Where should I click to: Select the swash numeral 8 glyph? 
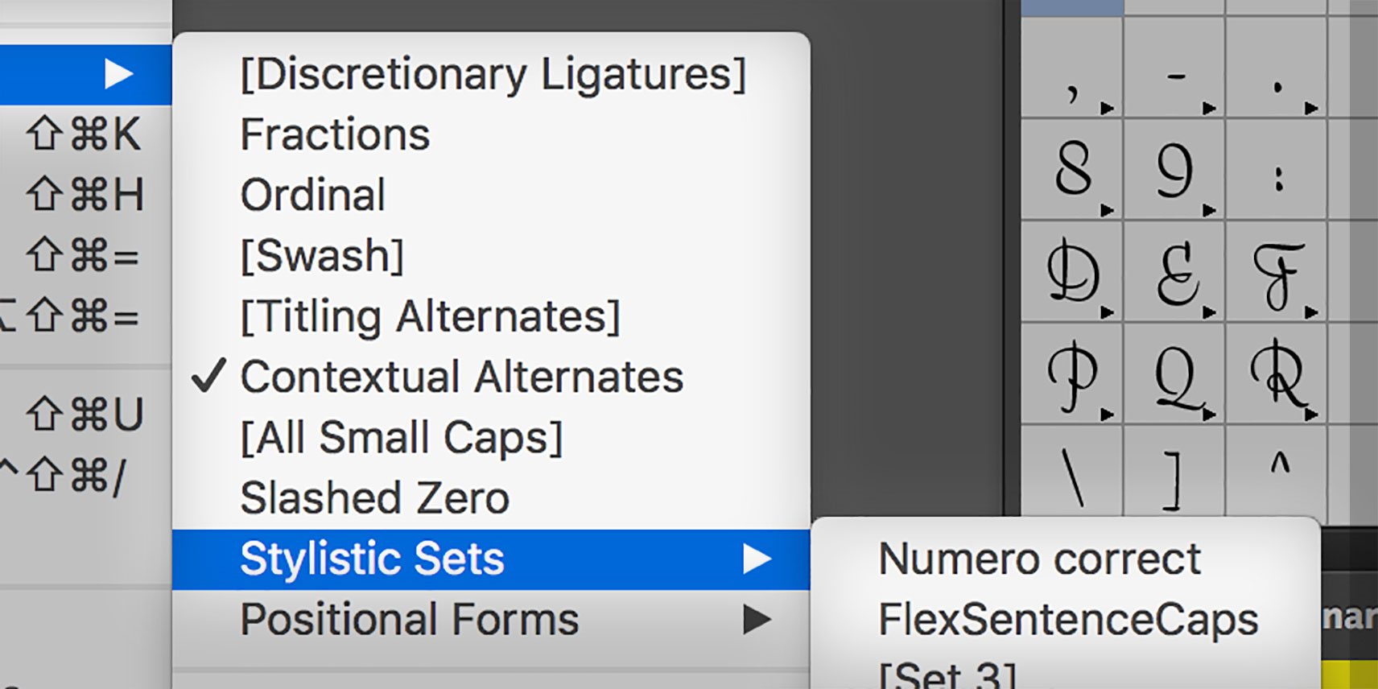1071,169
